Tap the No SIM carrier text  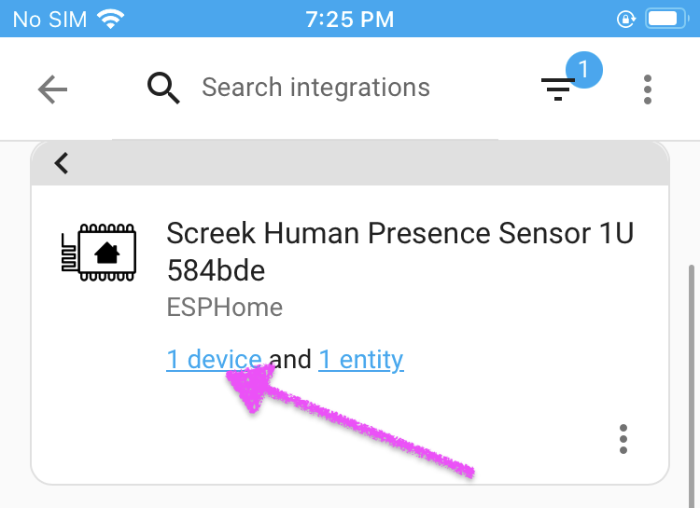coord(49,20)
